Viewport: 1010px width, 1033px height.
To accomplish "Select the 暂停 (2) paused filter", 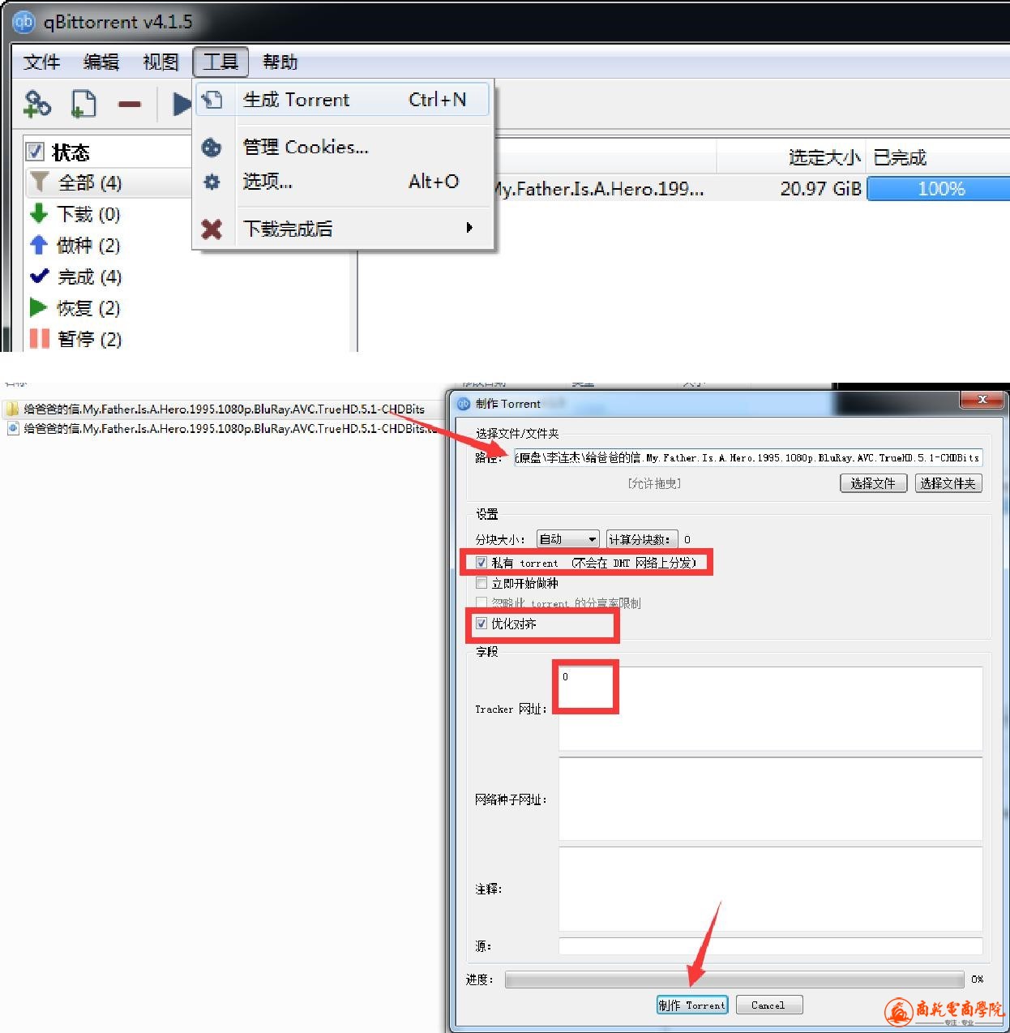I will coord(75,339).
